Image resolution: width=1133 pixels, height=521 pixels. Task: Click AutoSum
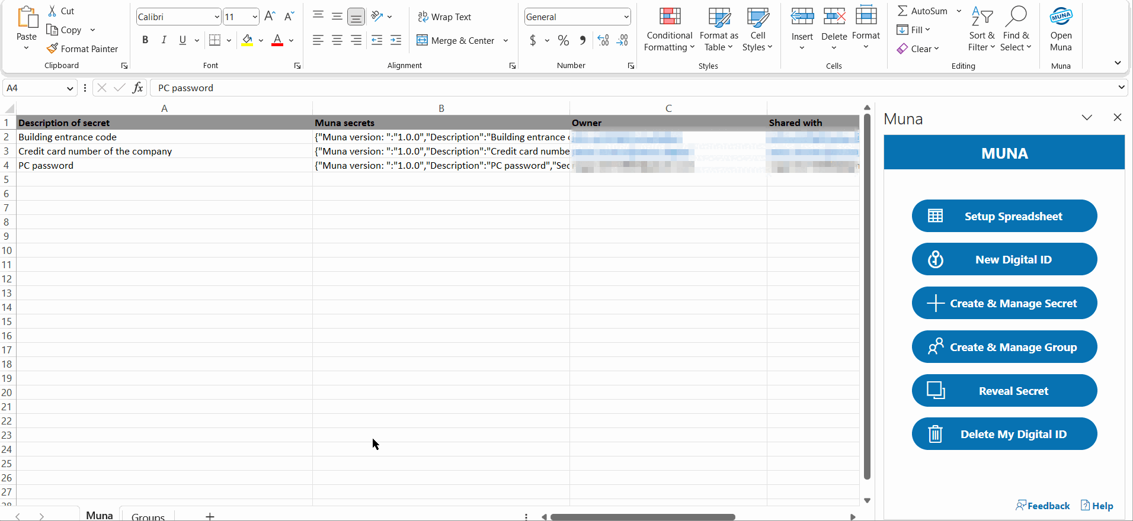click(923, 11)
